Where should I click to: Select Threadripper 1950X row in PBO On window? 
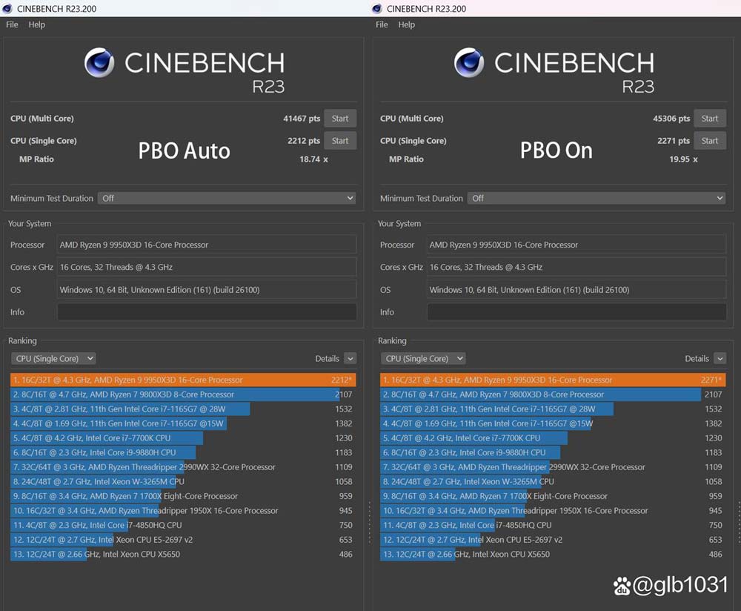click(x=553, y=511)
